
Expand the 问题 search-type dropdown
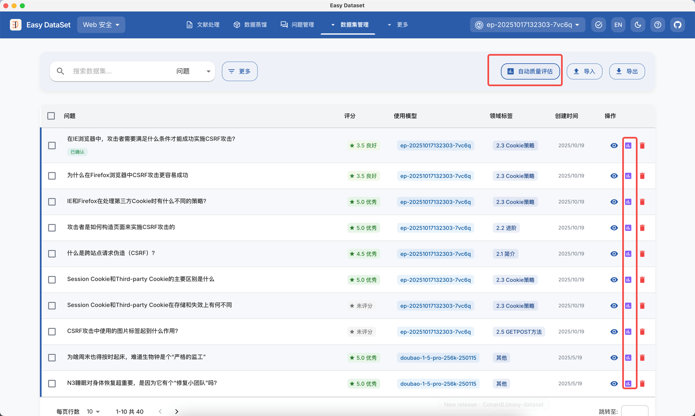tap(193, 71)
